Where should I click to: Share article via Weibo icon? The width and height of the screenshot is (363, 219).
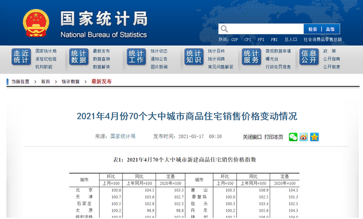tap(303, 137)
